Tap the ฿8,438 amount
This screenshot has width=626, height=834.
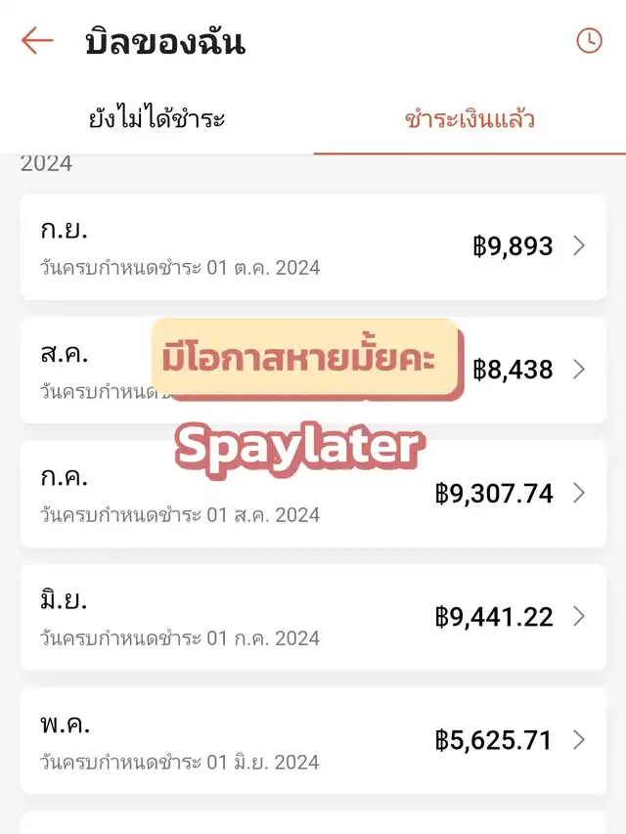click(513, 370)
